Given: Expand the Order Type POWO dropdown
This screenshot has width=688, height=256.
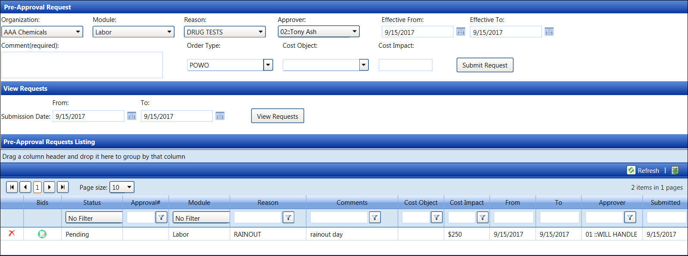Looking at the screenshot, I should coord(268,65).
